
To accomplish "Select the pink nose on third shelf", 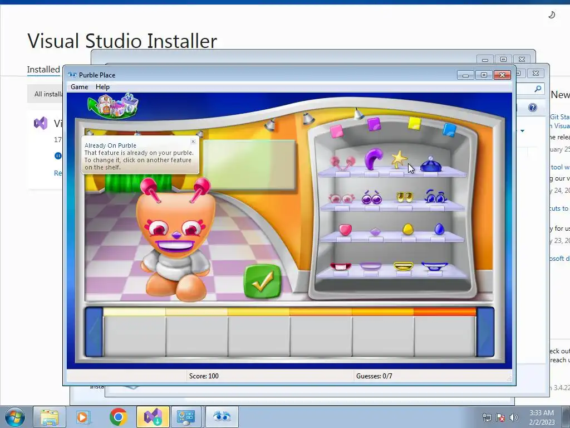I will 345,230.
